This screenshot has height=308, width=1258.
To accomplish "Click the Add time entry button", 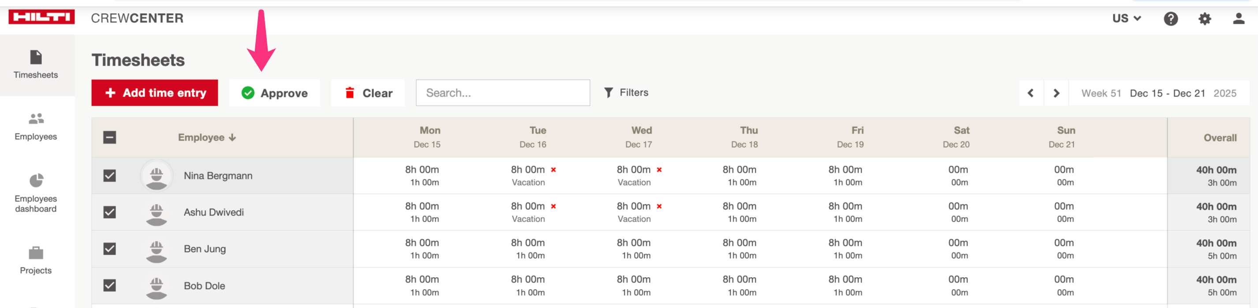I will coord(154,93).
